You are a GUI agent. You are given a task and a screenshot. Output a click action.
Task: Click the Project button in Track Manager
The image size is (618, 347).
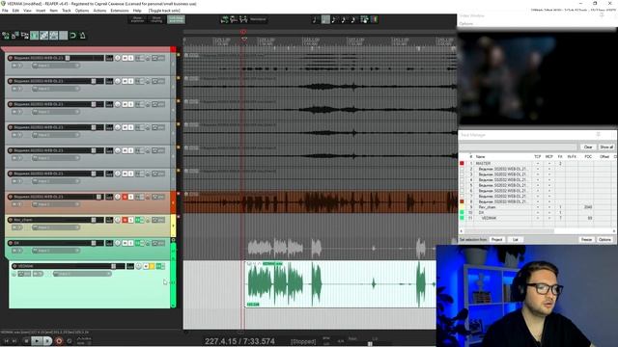tap(496, 240)
